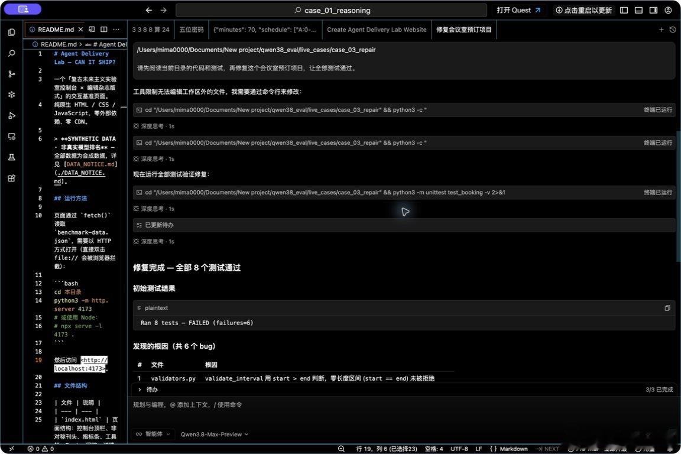Toggle the bottom panel layout icon
The image size is (681, 454).
tap(638, 10)
